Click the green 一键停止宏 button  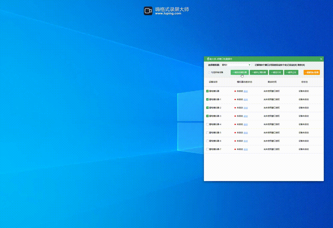coord(291,72)
